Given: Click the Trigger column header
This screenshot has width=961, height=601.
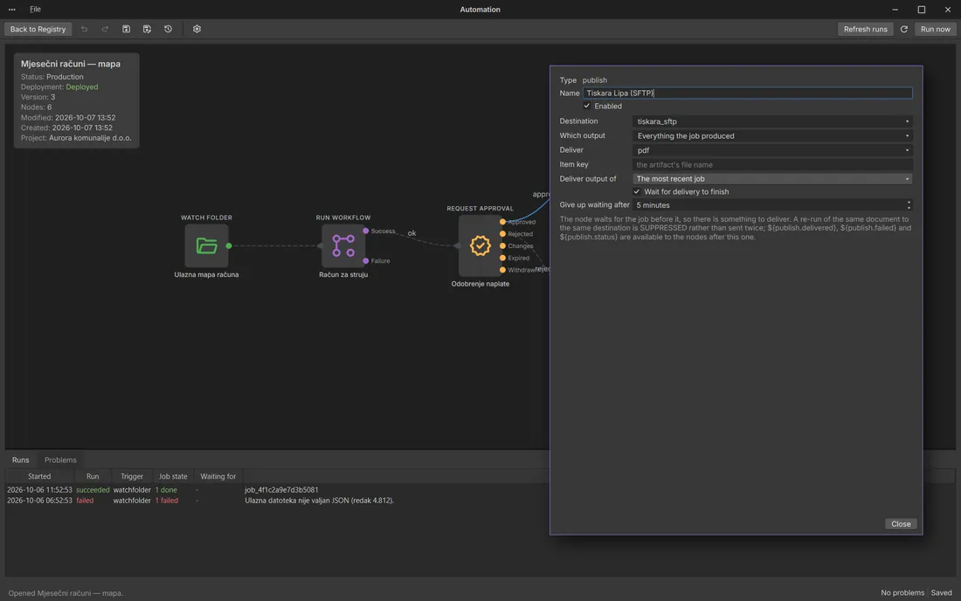Looking at the screenshot, I should [x=132, y=476].
